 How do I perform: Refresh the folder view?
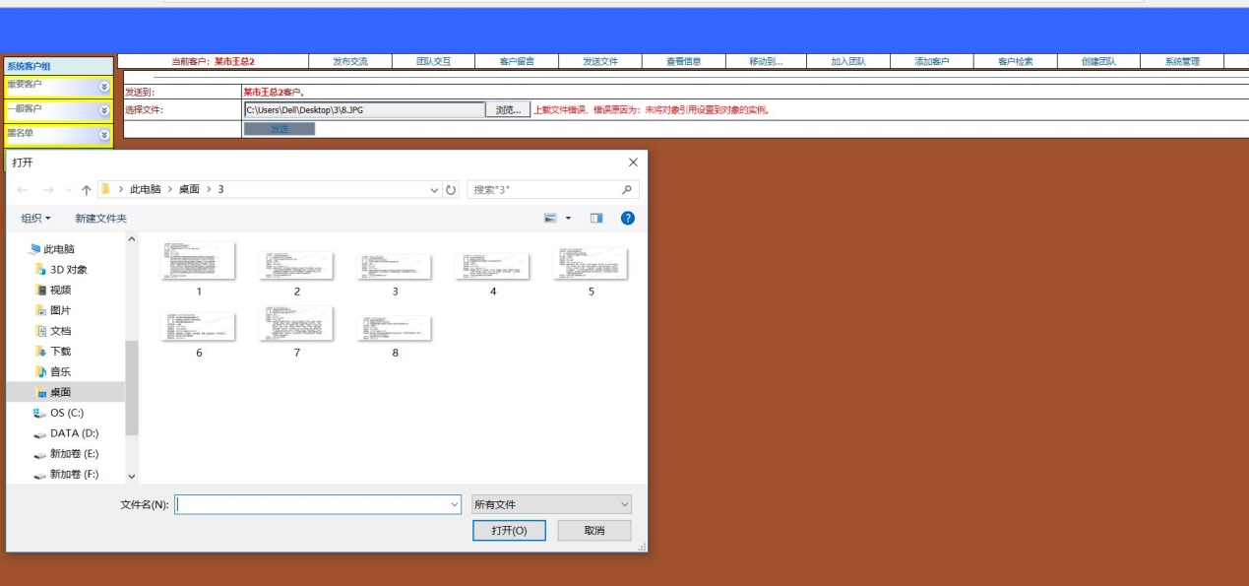point(452,190)
